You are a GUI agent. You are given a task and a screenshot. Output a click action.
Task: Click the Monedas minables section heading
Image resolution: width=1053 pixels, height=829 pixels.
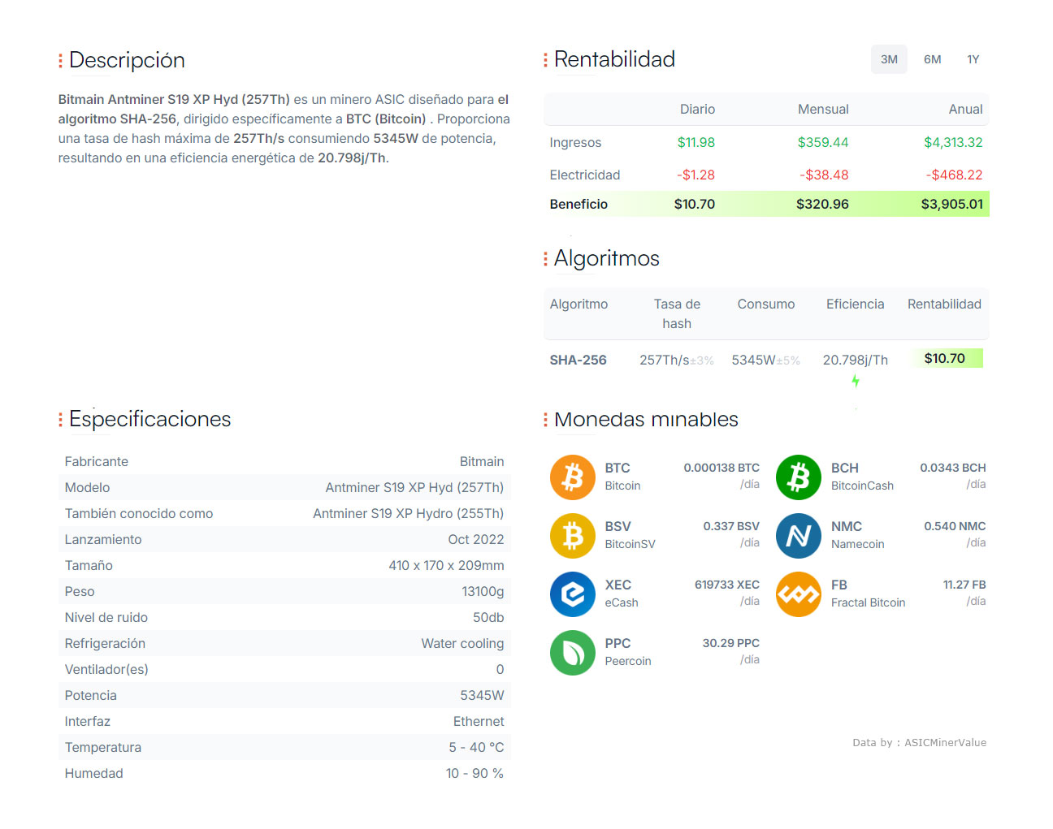[646, 419]
